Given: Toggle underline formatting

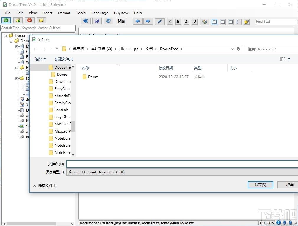Looking at the screenshot, I should 194,22.
